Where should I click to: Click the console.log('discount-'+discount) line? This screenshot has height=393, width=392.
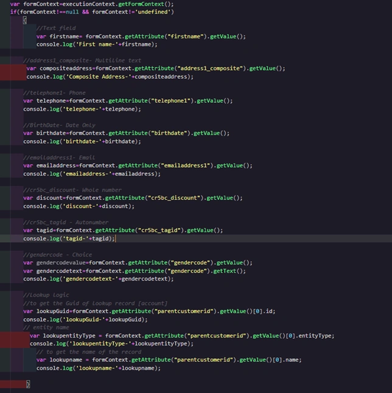[79, 206]
